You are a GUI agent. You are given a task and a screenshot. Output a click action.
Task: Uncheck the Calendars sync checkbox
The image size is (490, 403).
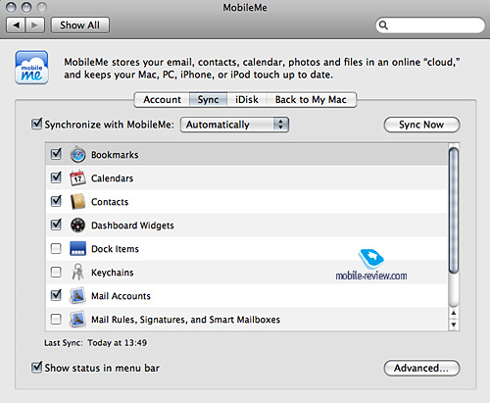tap(56, 177)
